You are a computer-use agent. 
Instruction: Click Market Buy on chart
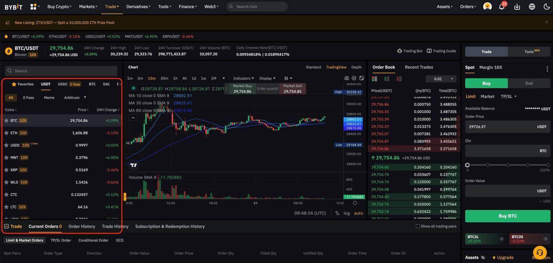pos(242,88)
